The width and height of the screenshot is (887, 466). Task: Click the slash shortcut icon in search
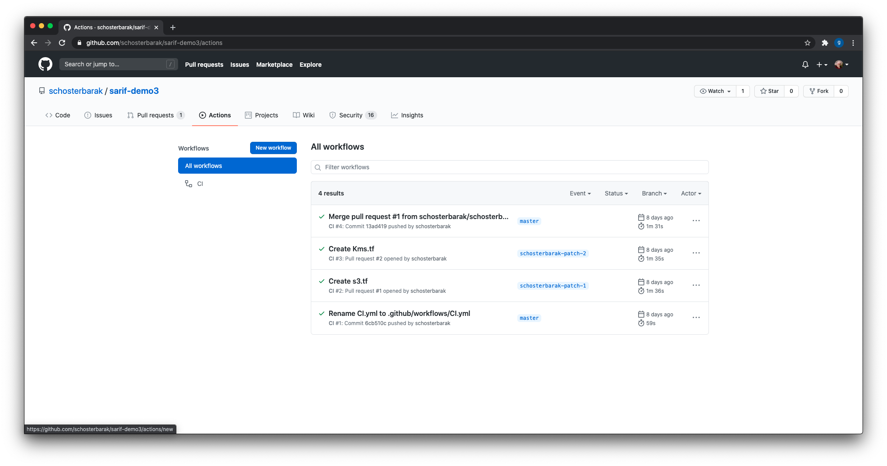[171, 64]
